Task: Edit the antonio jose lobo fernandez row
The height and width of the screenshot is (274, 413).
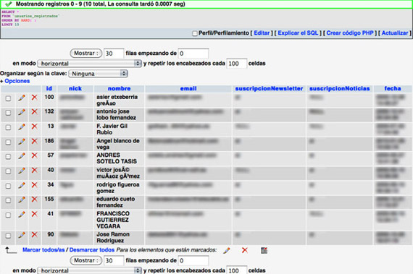Action: coord(22,112)
